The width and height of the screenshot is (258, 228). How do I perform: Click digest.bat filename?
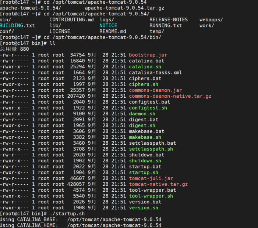(144, 120)
